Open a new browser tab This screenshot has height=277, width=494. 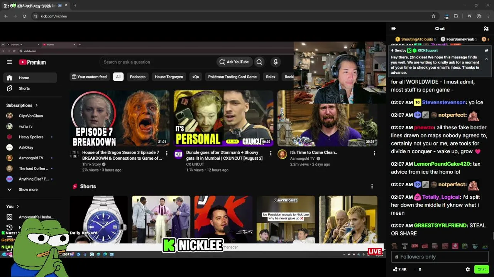(x=75, y=5)
